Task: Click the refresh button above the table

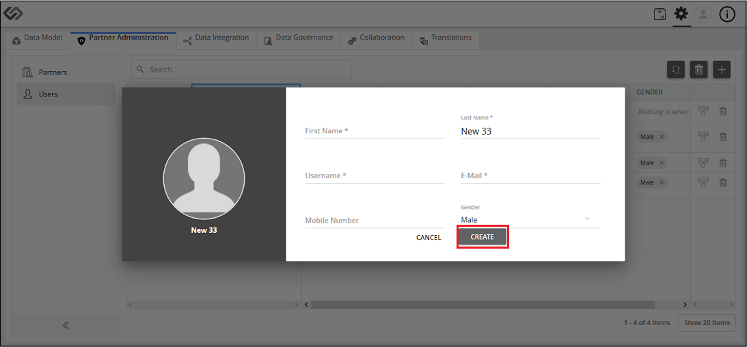Action: pos(675,70)
